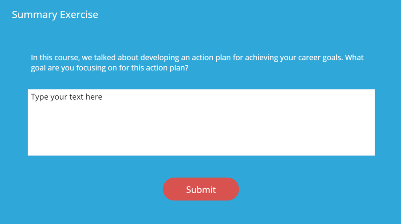Viewport: 401px width, 224px height.
Task: Place cursor in the goal answer field
Action: point(201,122)
